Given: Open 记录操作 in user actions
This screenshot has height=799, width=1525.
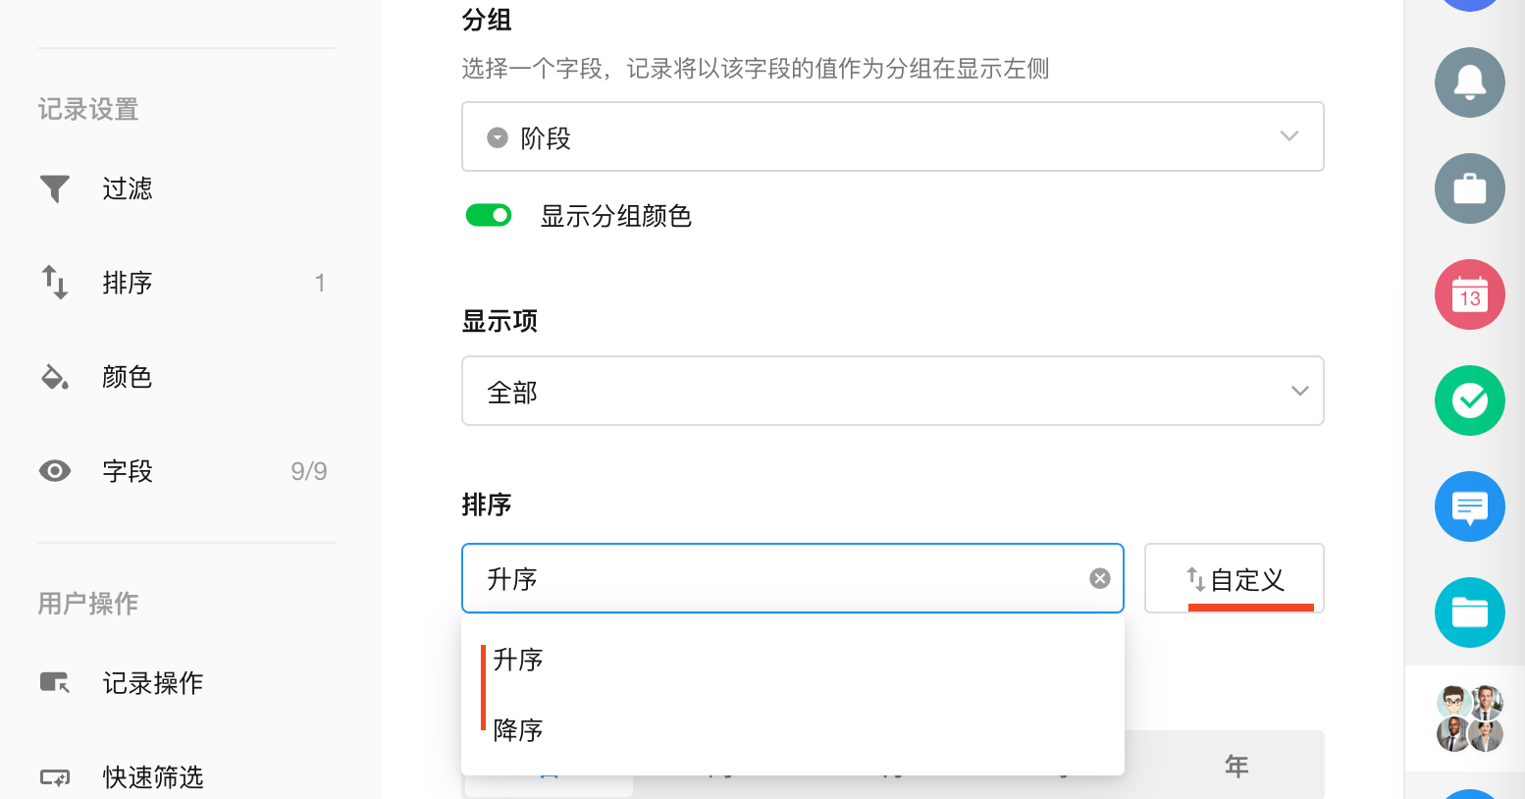Looking at the screenshot, I should coord(153,683).
